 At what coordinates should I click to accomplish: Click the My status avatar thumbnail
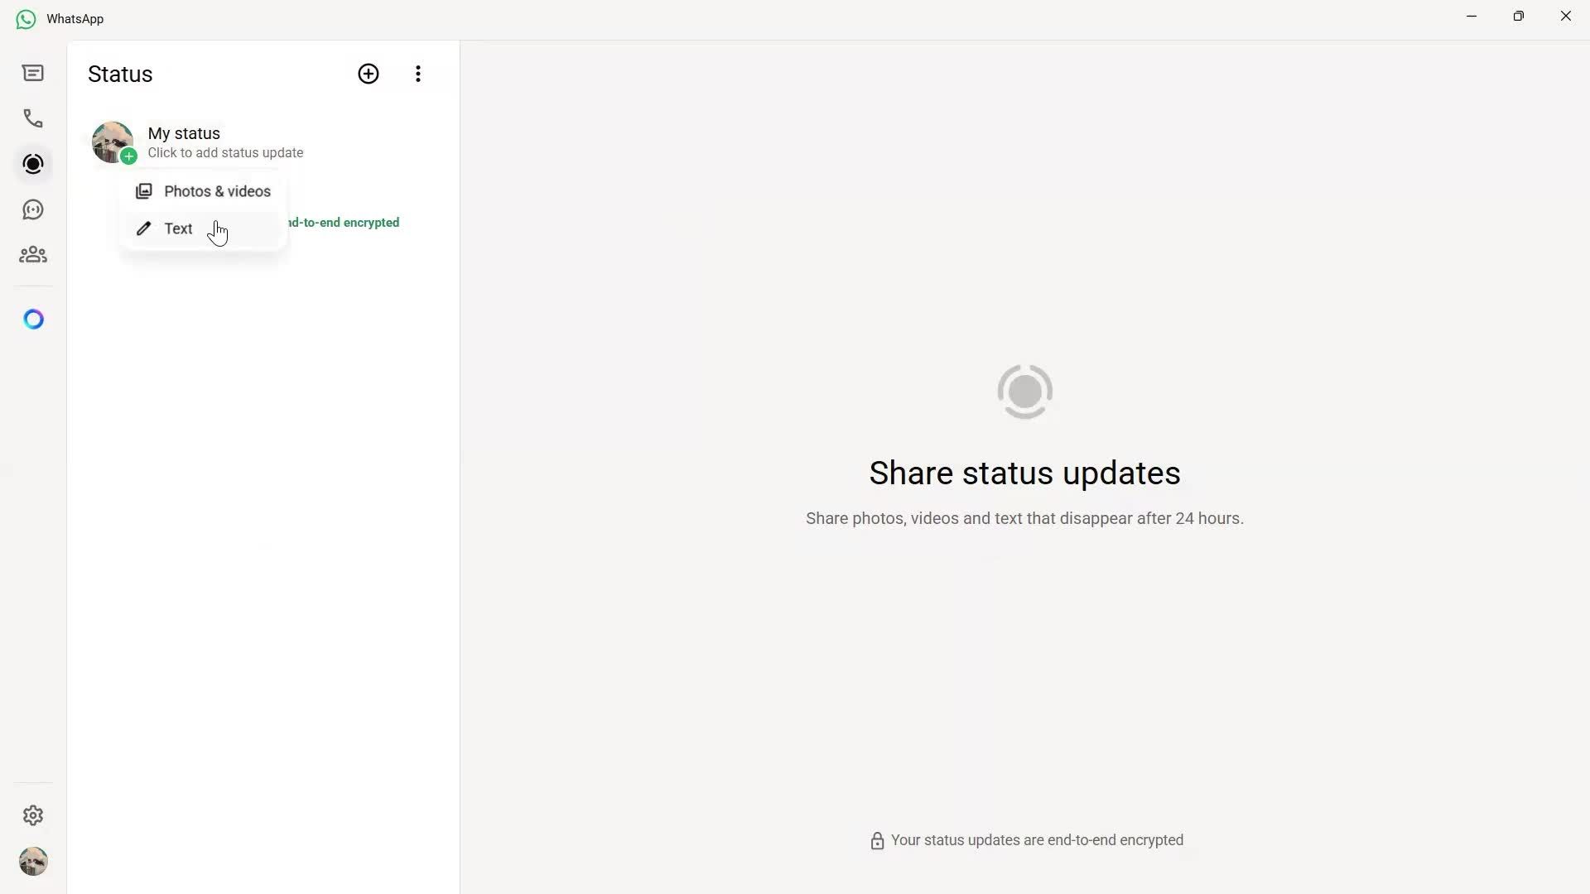(112, 142)
